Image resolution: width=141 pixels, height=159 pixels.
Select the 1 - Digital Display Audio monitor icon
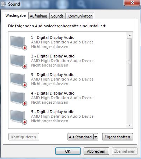[x=19, y=43]
